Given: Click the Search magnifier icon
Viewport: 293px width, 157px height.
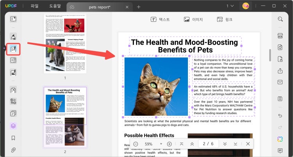Looking at the screenshot, I should pyautogui.click(x=280, y=19).
